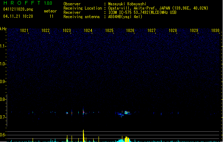This screenshot has height=142, width=223.
Task: Click the 0.9 kHz frequency axis label
Action: coord(3,82)
